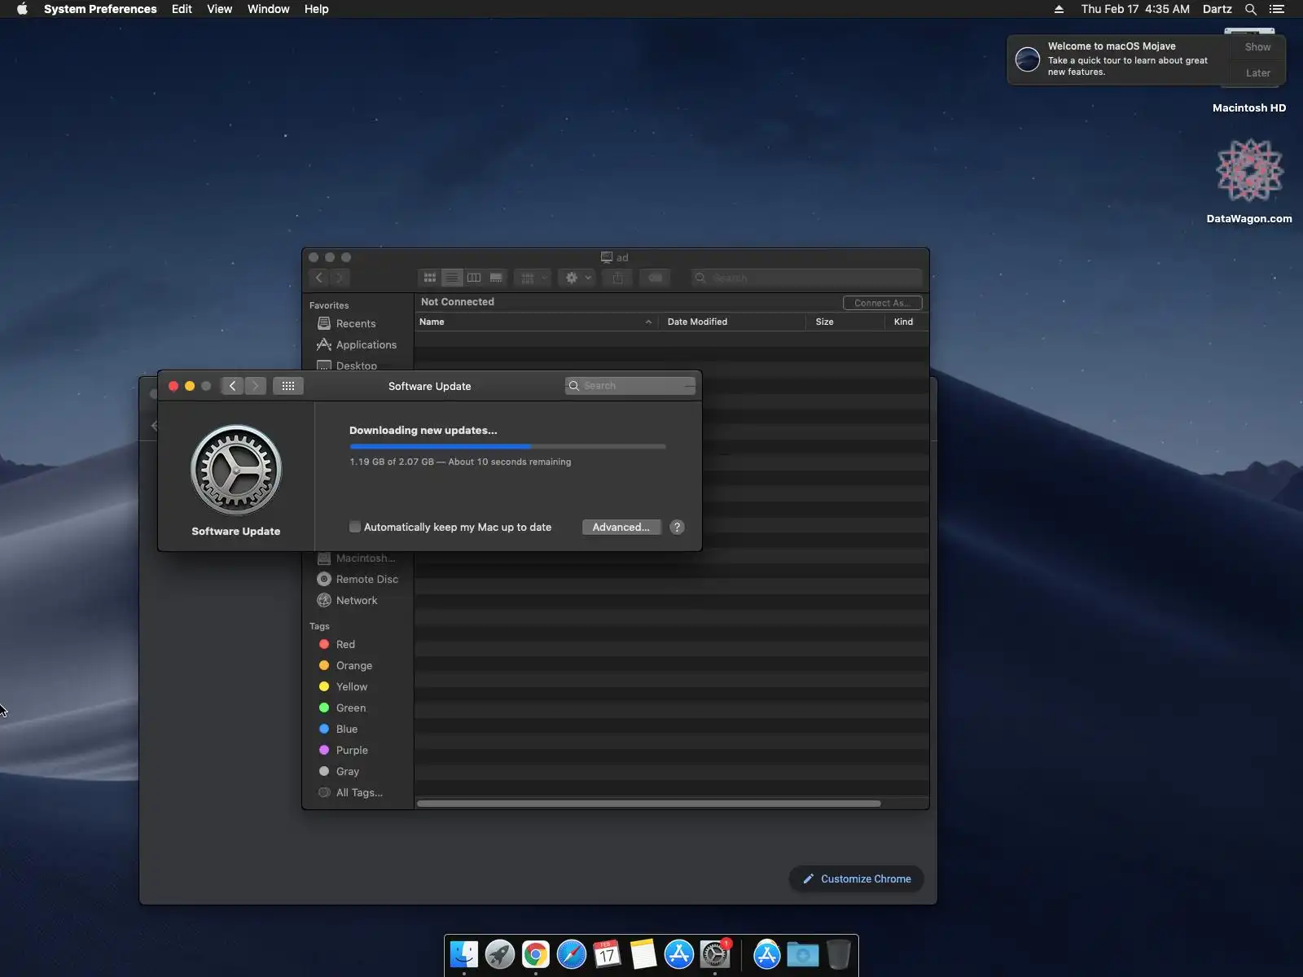Open the Finder group-by dropdown
The height and width of the screenshot is (977, 1303).
pyautogui.click(x=533, y=278)
